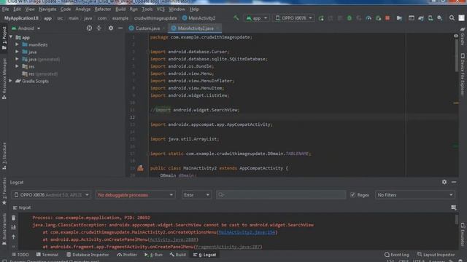
Task: Clear logcat with trash icon
Action: [13, 218]
